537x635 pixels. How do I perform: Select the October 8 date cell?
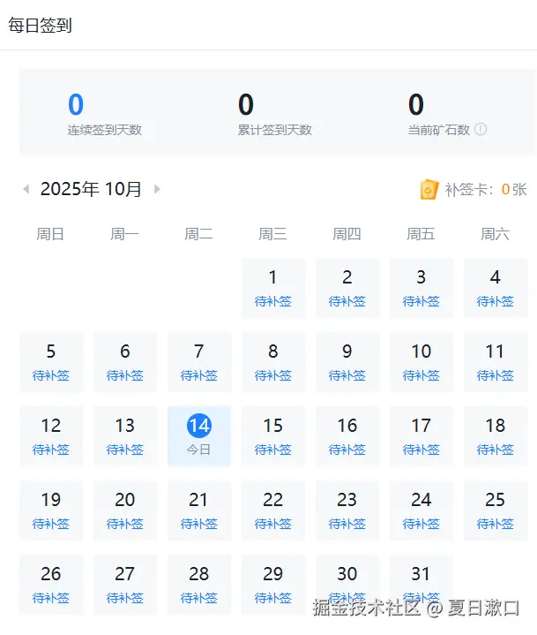click(273, 361)
